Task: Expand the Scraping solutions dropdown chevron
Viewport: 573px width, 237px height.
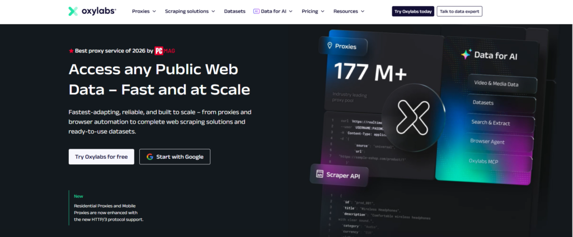Action: (x=213, y=11)
